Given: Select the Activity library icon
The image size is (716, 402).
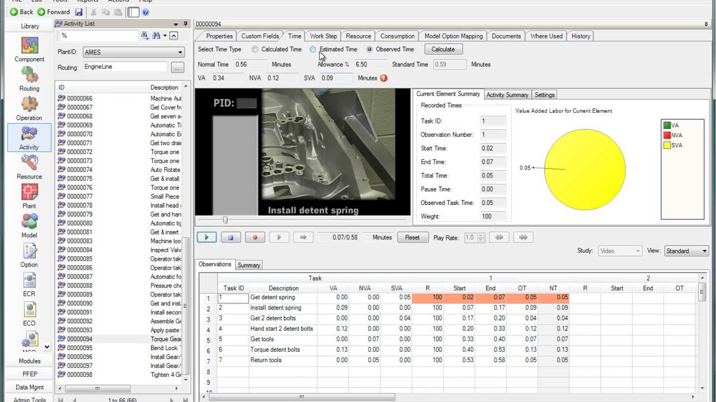Looking at the screenshot, I should [29, 137].
